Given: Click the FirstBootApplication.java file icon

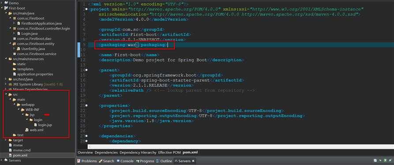Looking at the screenshot, I should (19, 23).
